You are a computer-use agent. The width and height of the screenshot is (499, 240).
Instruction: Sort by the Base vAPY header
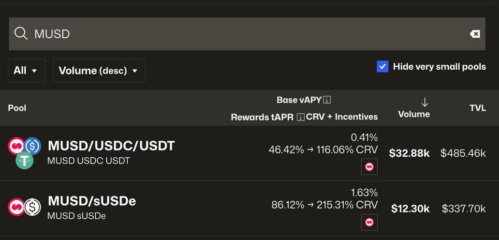299,100
